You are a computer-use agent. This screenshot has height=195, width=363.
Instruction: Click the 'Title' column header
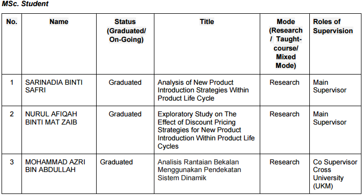(x=207, y=22)
